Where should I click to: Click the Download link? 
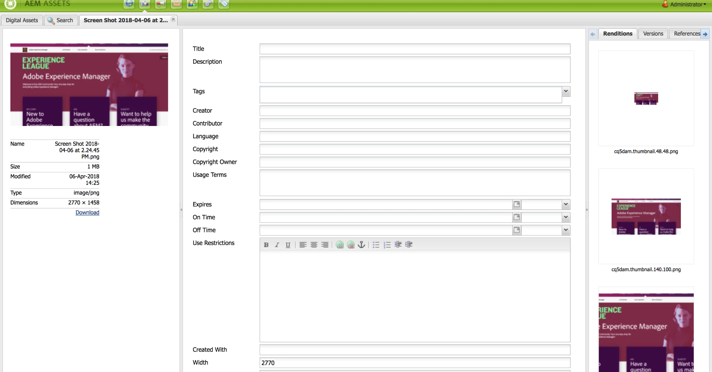coord(88,213)
